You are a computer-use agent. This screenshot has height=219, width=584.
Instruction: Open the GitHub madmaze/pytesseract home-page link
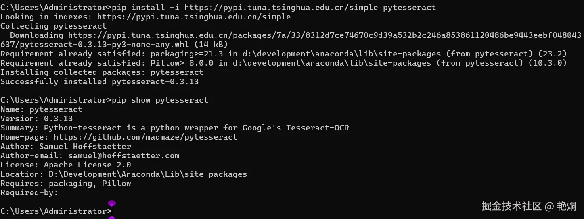tap(145, 137)
